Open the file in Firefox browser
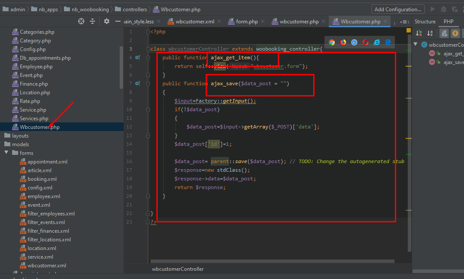The image size is (464, 279). 343,42
